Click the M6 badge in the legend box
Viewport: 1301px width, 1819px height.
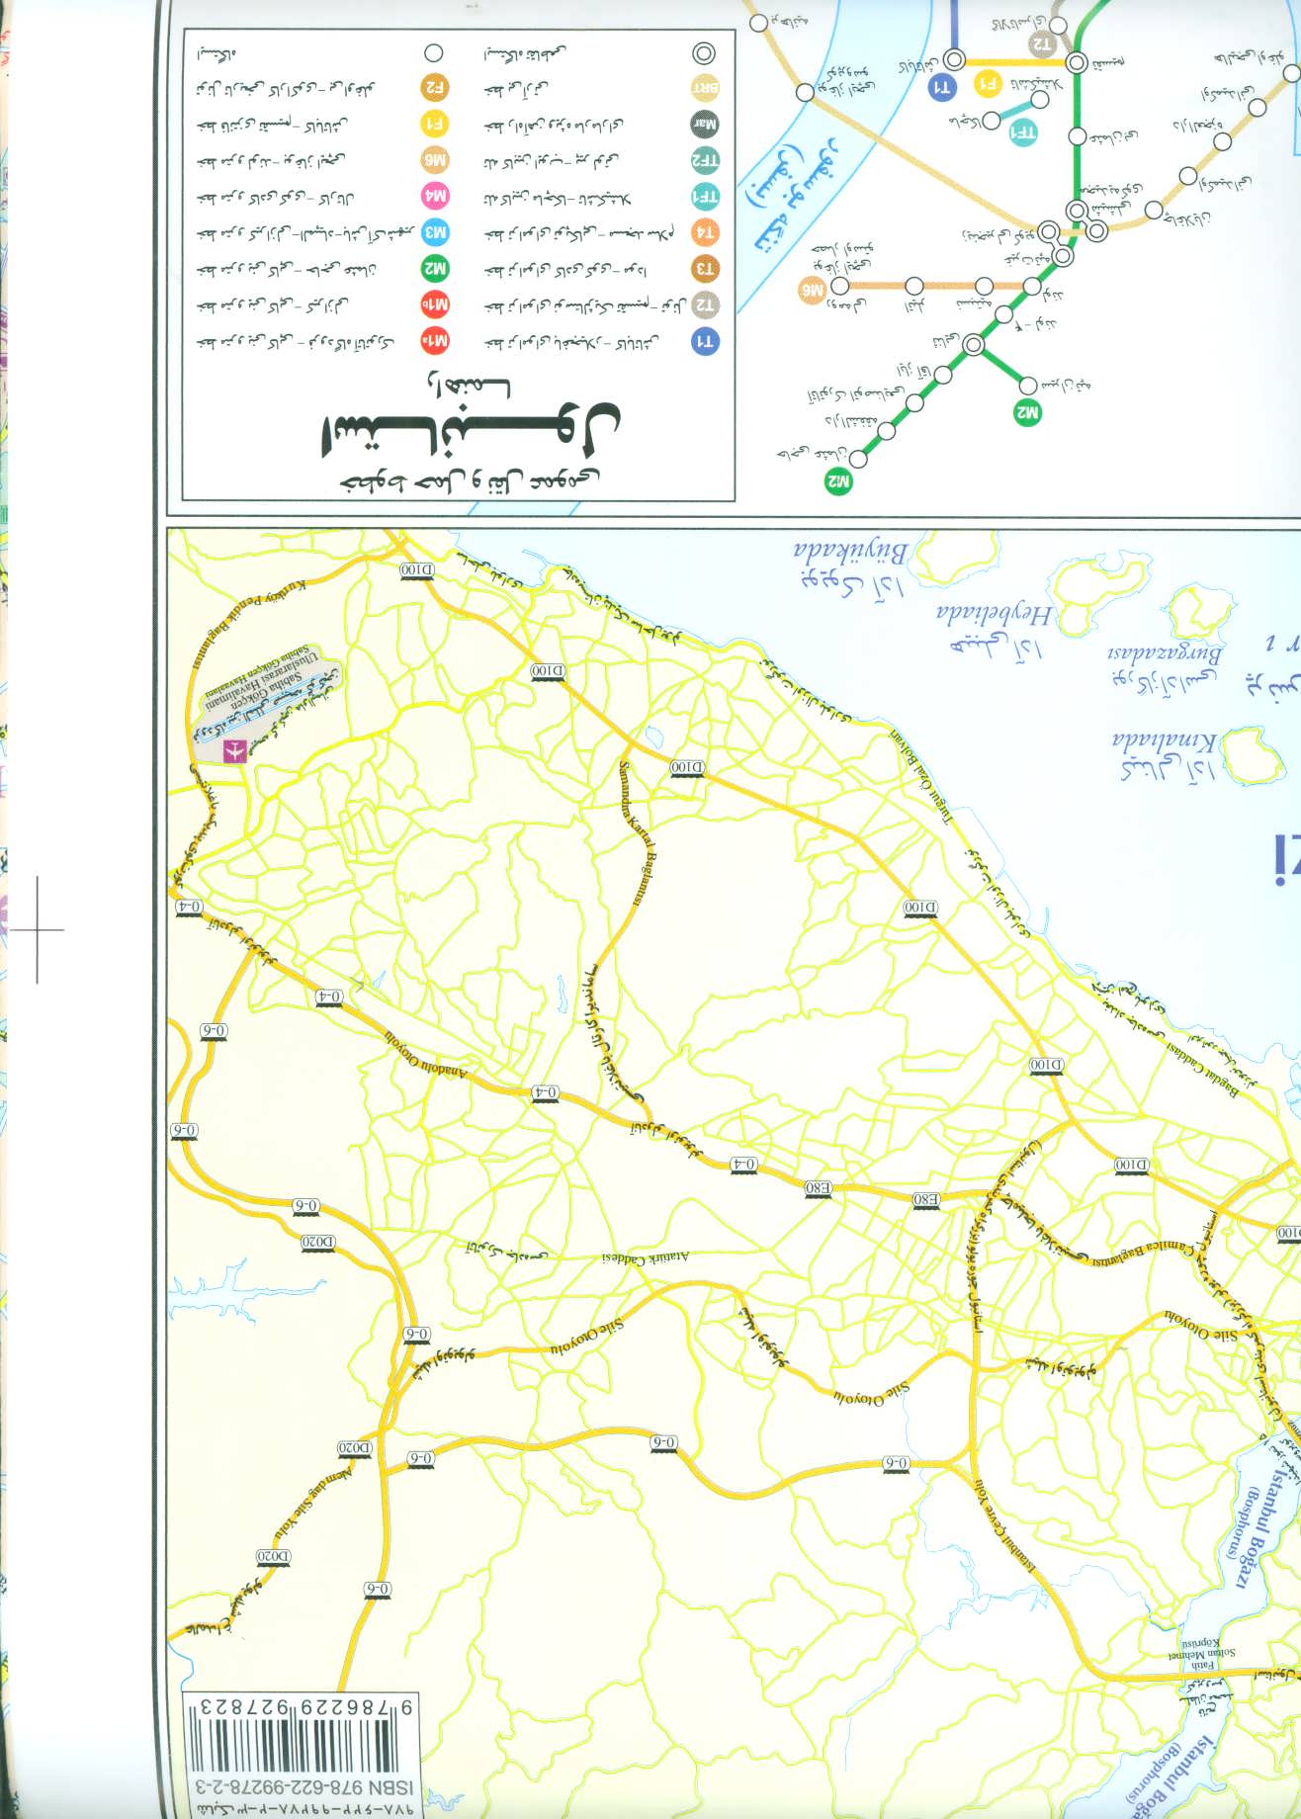(435, 160)
